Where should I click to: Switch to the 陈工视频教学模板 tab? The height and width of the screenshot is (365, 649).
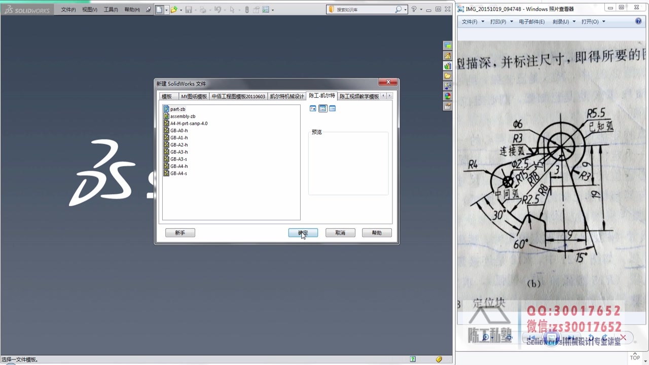(x=359, y=96)
